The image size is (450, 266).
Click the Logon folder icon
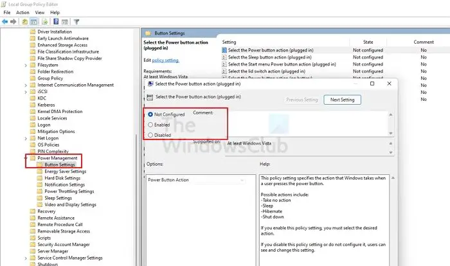[x=33, y=125]
